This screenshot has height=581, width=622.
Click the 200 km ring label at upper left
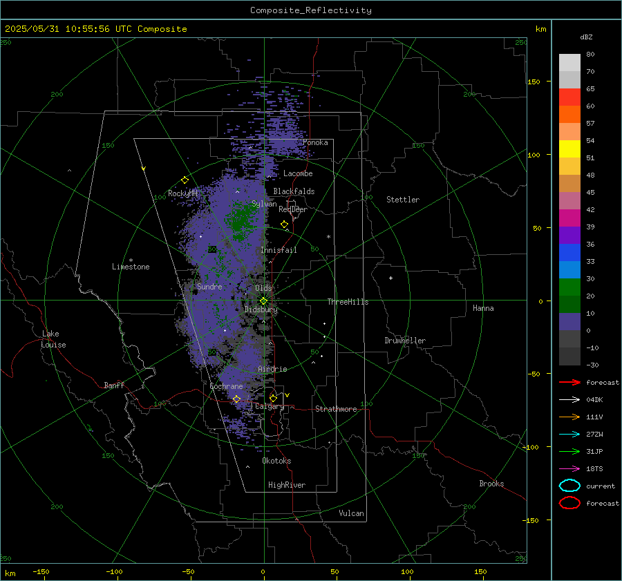pos(57,95)
